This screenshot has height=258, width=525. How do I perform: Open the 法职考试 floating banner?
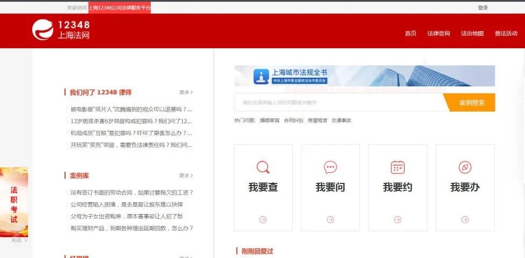click(14, 202)
